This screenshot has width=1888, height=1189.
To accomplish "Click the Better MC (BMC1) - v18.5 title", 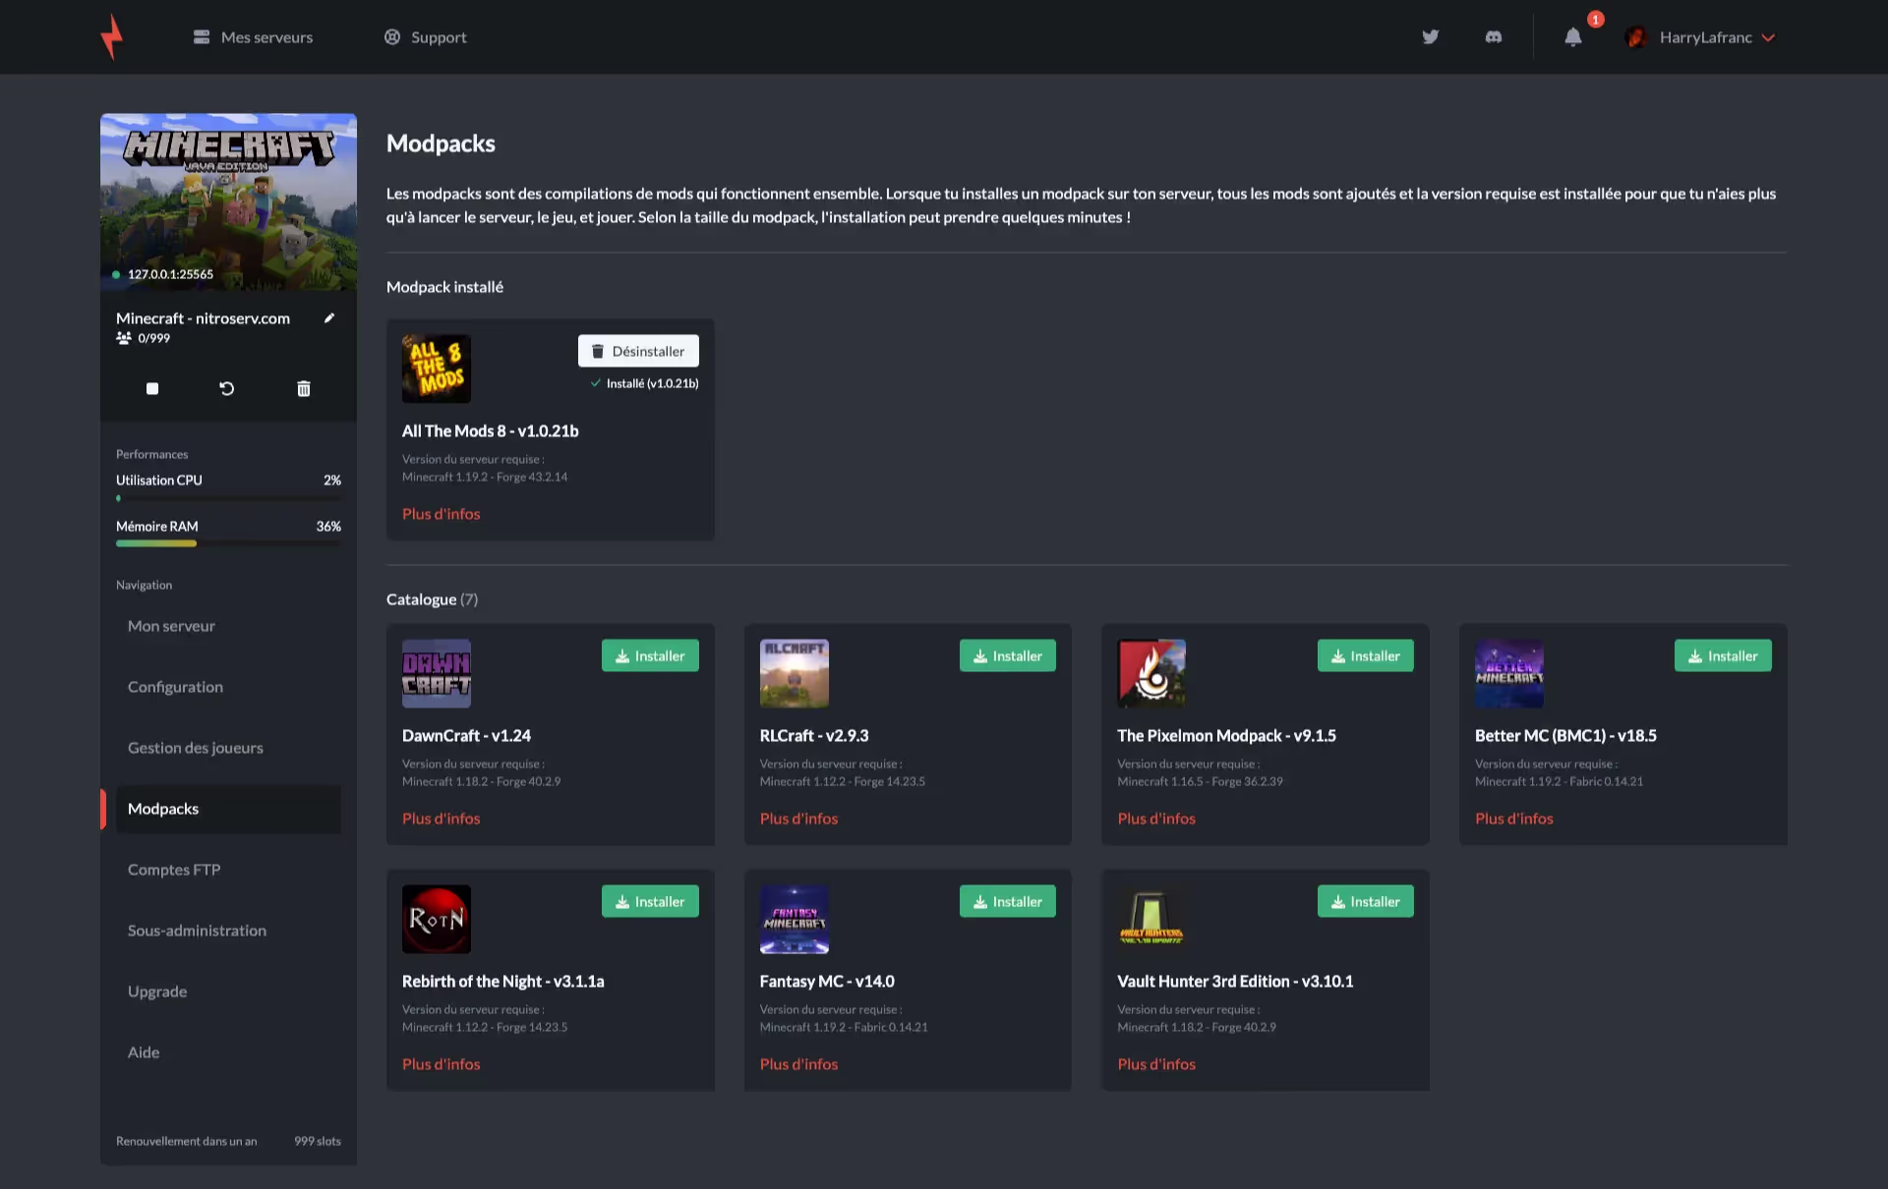I will [1565, 736].
